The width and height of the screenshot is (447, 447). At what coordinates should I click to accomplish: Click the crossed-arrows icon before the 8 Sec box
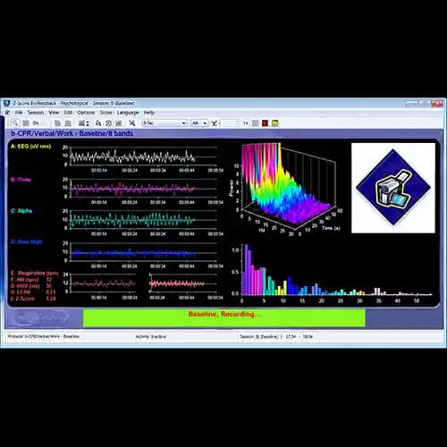(132, 123)
